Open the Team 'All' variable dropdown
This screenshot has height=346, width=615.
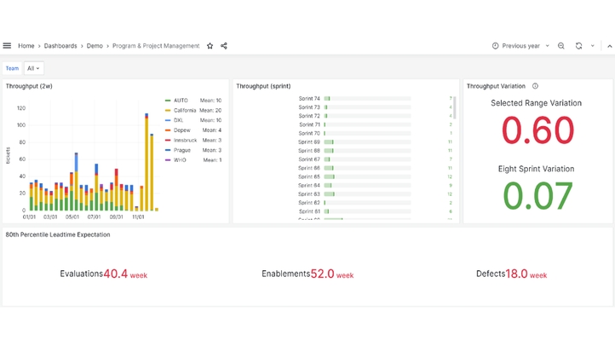33,68
